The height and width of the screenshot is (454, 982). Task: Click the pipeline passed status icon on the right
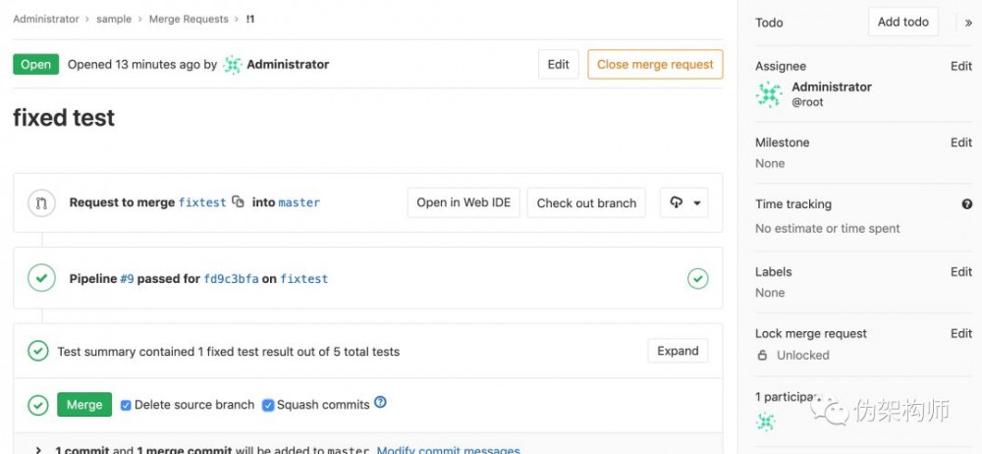pos(697,279)
